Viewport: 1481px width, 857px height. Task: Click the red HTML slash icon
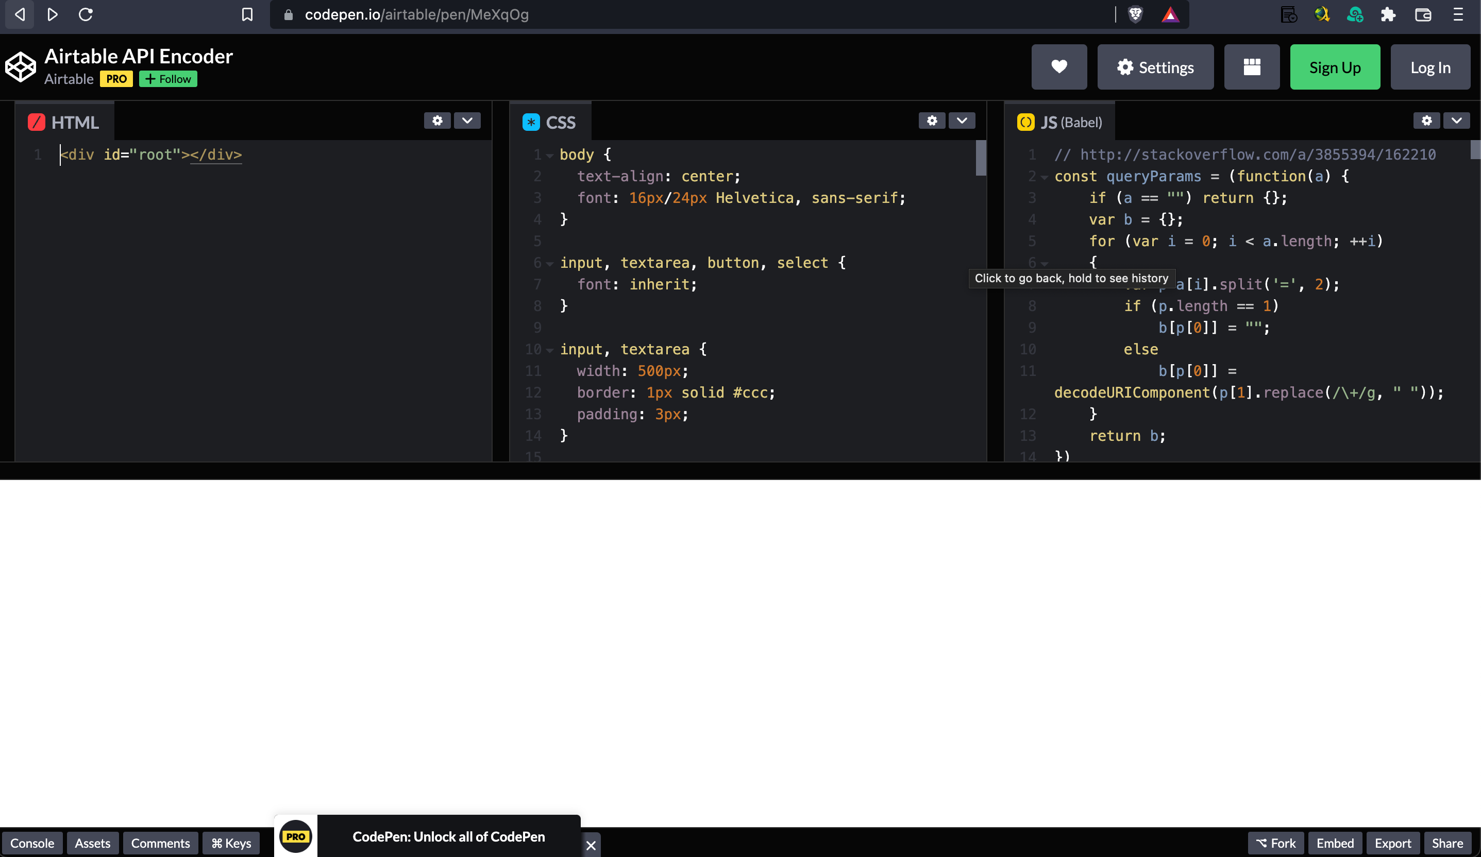click(37, 122)
